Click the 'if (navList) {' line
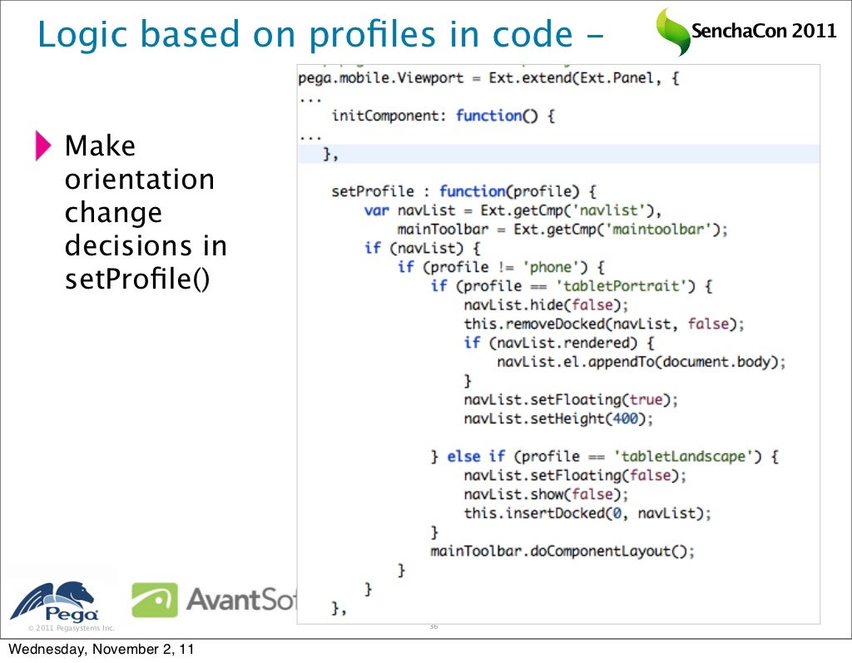The width and height of the screenshot is (852, 663). 422,249
